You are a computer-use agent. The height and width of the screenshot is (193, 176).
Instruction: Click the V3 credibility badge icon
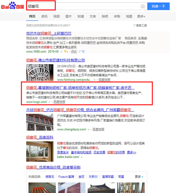click(x=66, y=52)
